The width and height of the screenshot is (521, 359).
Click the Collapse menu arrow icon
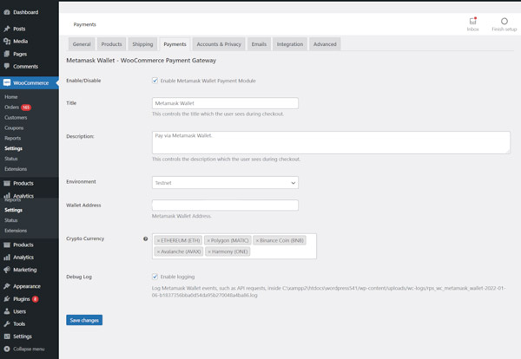(x=7, y=349)
